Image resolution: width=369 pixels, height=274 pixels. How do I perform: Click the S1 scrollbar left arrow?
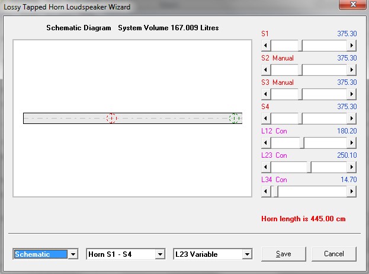click(x=266, y=45)
